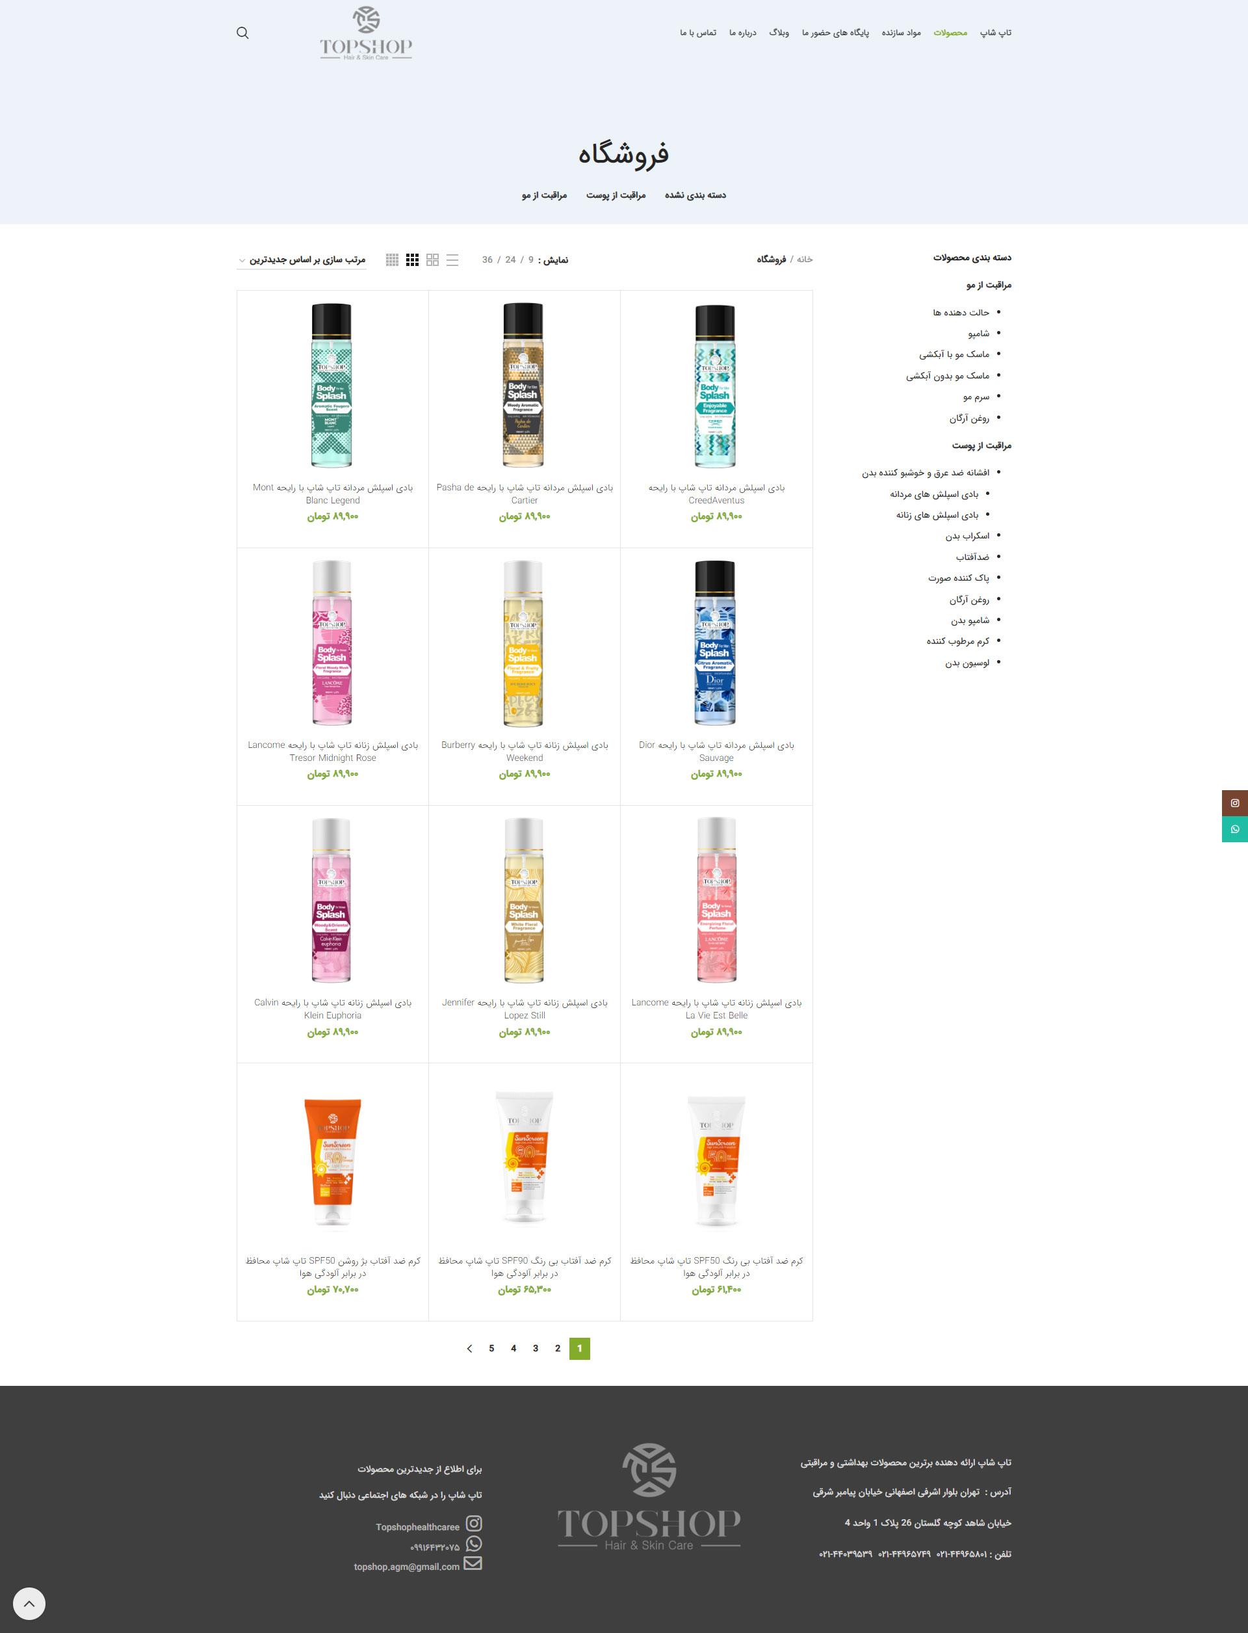Open the search icon in header

click(242, 33)
